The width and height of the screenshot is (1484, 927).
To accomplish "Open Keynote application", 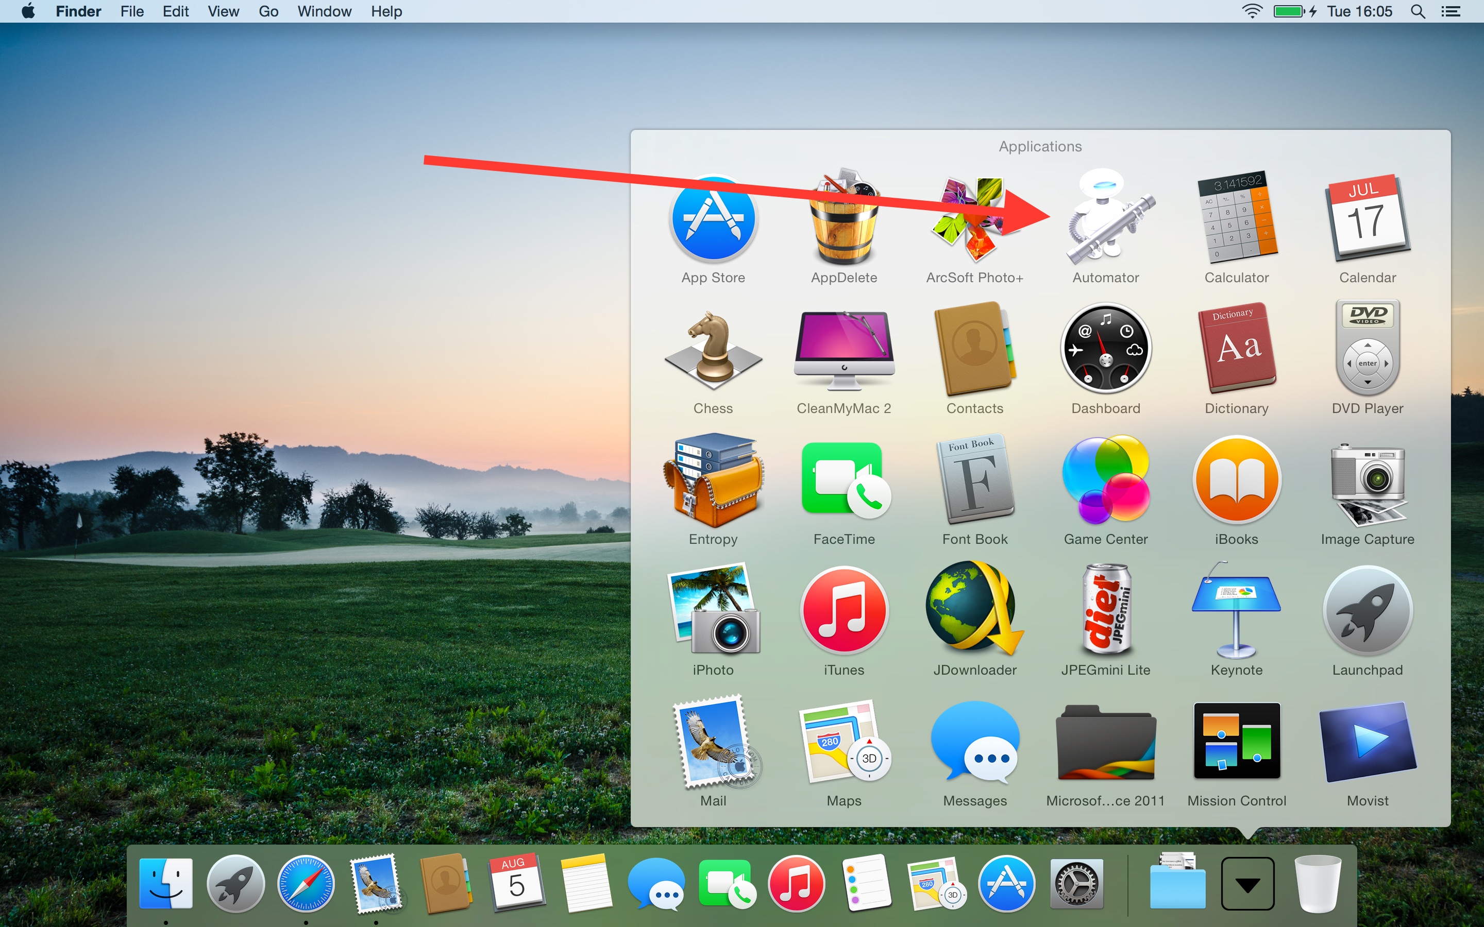I will (1236, 610).
